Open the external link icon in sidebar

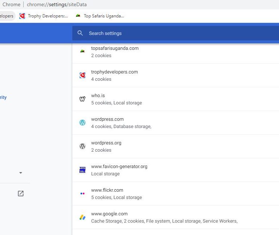[x=21, y=194]
